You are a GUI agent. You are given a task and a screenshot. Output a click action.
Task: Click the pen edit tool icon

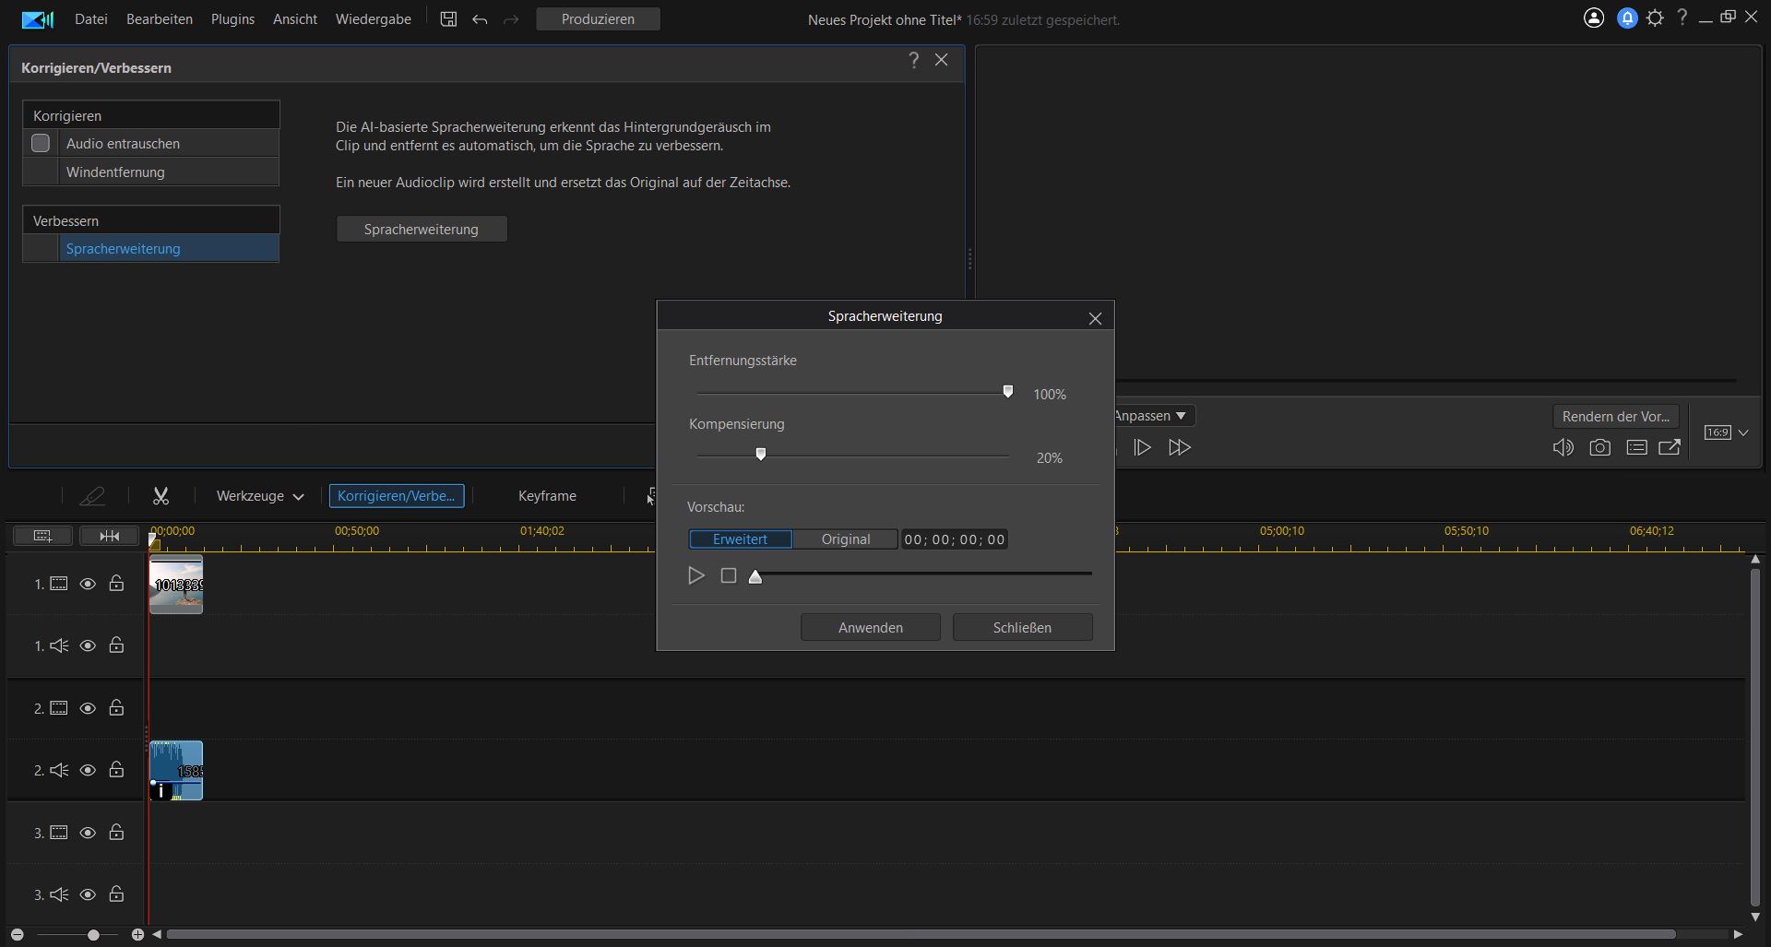[92, 496]
